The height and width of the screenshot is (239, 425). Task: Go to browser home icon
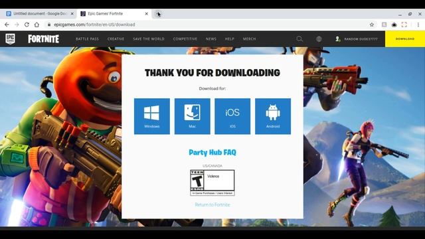coord(37,25)
